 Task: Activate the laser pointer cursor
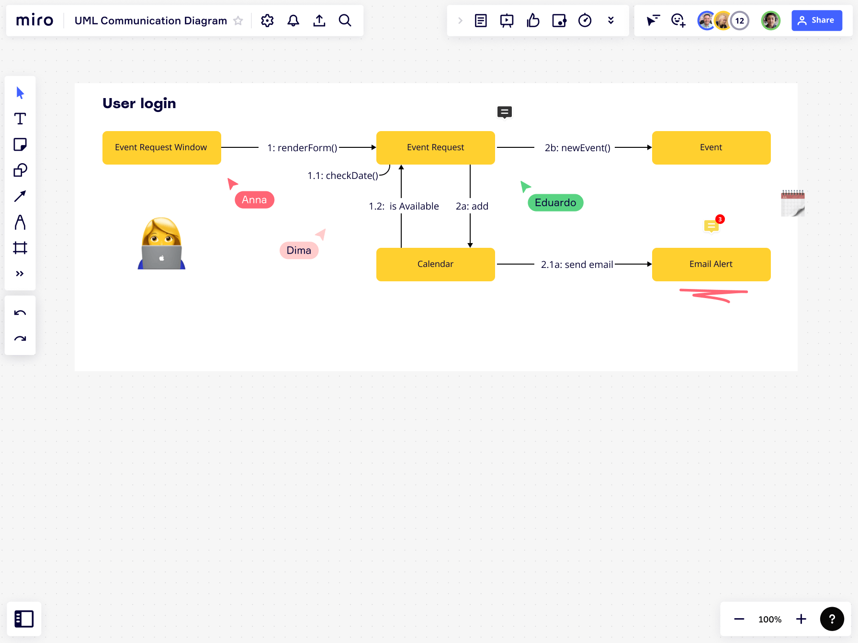click(x=653, y=21)
